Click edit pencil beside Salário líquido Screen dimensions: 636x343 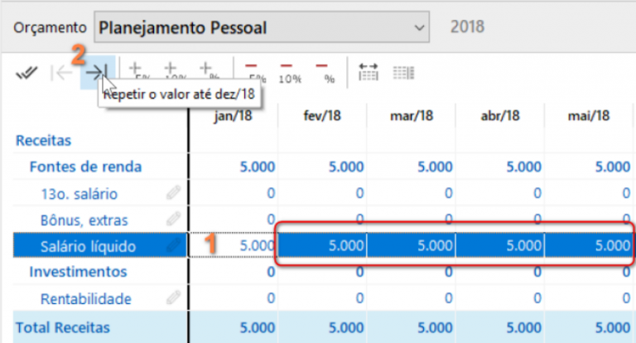coord(174,246)
